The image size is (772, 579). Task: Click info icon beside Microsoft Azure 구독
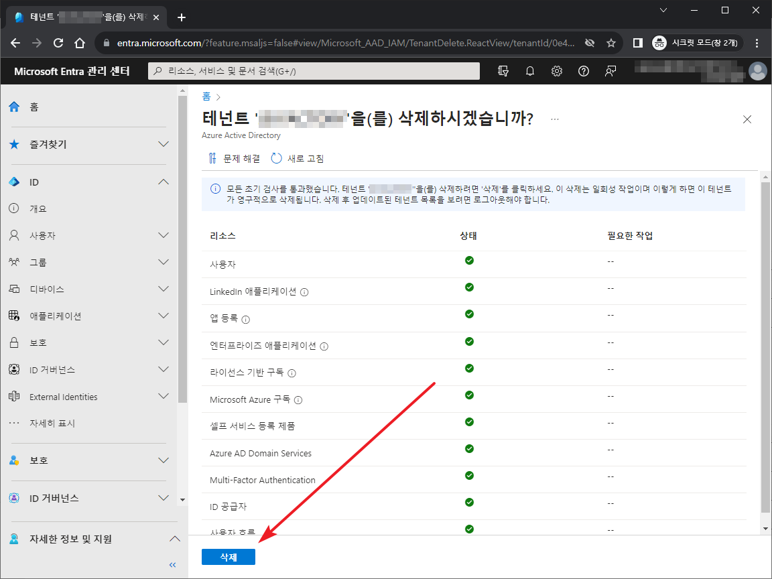pos(298,400)
